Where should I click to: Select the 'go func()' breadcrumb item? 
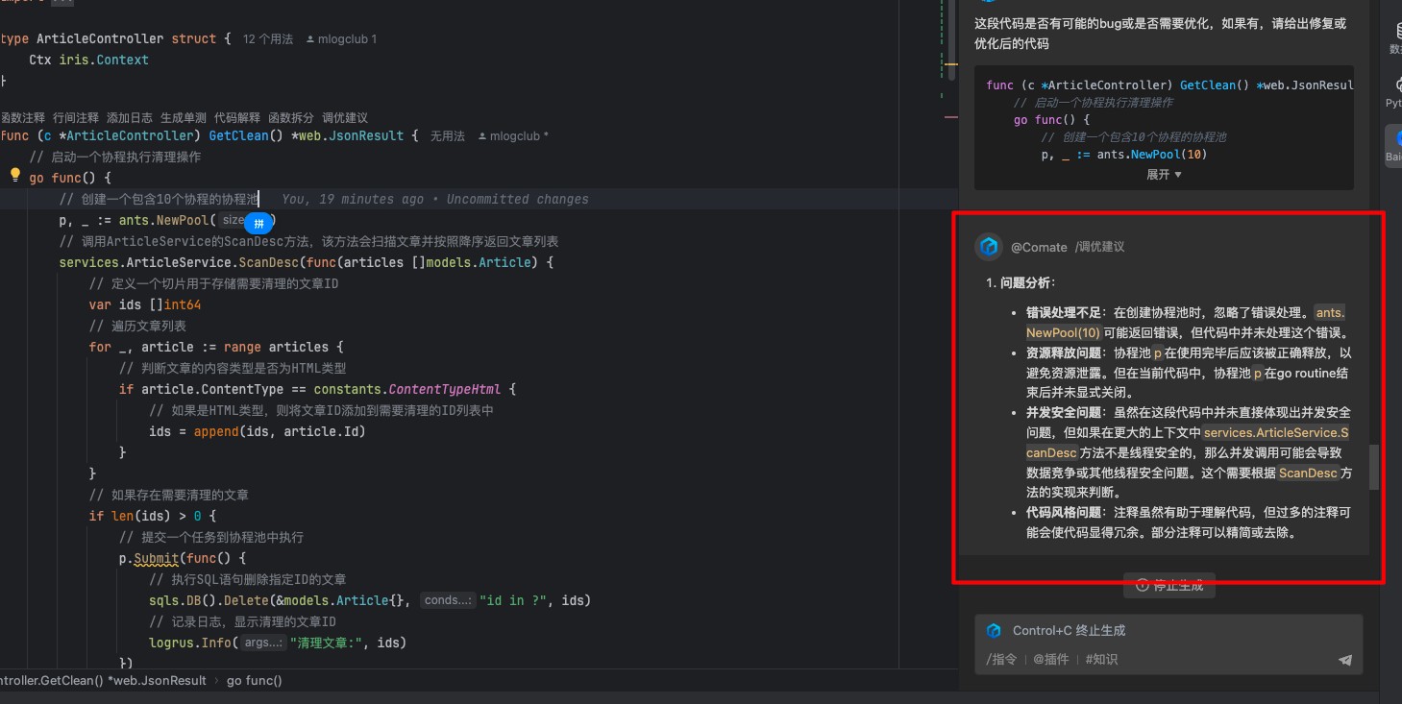(x=255, y=680)
